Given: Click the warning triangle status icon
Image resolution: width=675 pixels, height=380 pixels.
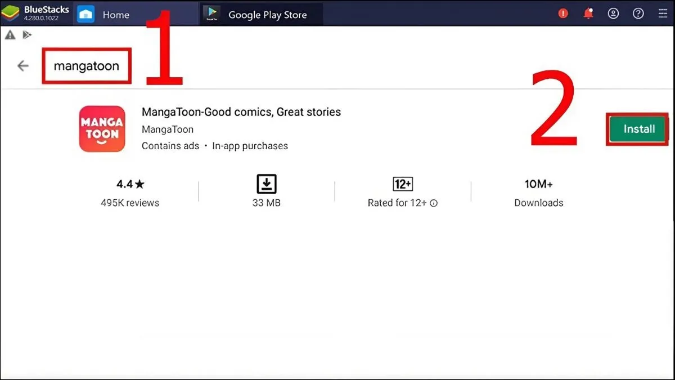Looking at the screenshot, I should click(x=10, y=35).
